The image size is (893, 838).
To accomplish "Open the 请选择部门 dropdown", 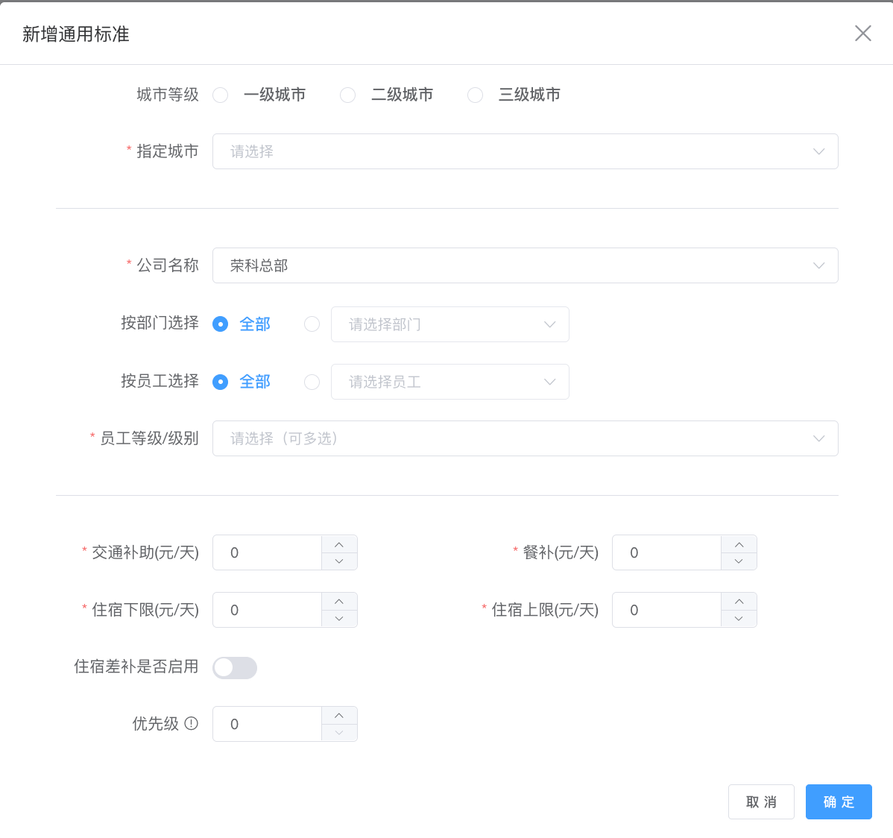I will pyautogui.click(x=449, y=324).
